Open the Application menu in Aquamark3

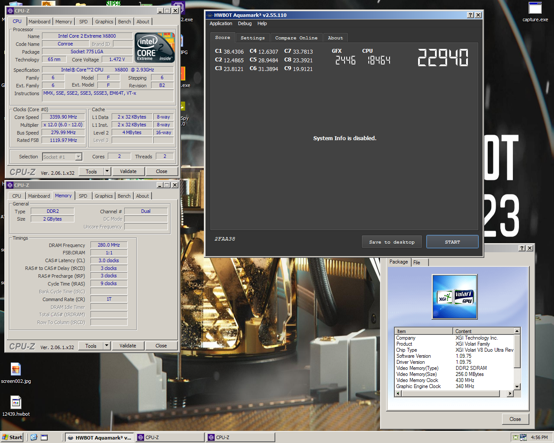point(221,23)
